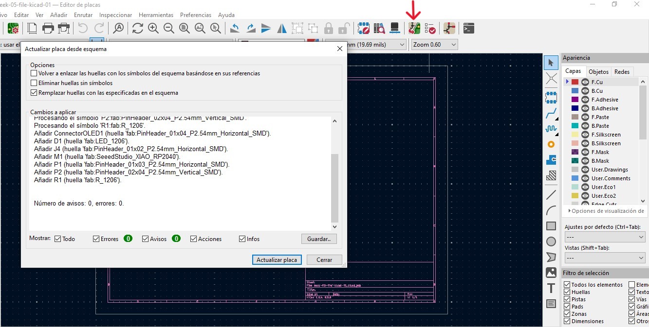This screenshot has height=327, width=649.
Task: Open the Preferencias menu
Action: (196, 15)
